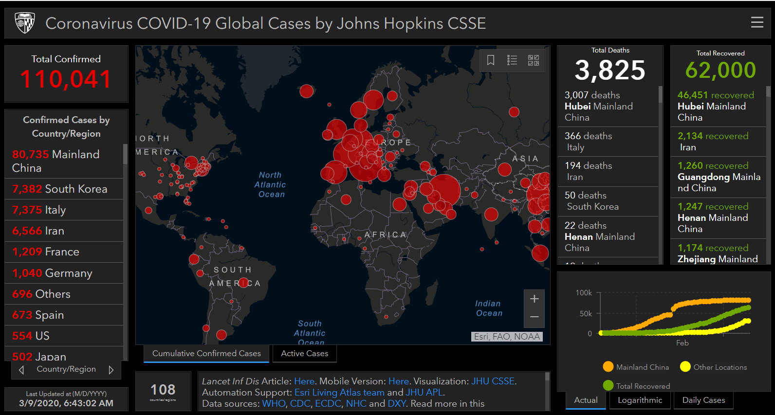The width and height of the screenshot is (775, 415).
Task: Zoom in on the map with plus
Action: click(534, 299)
